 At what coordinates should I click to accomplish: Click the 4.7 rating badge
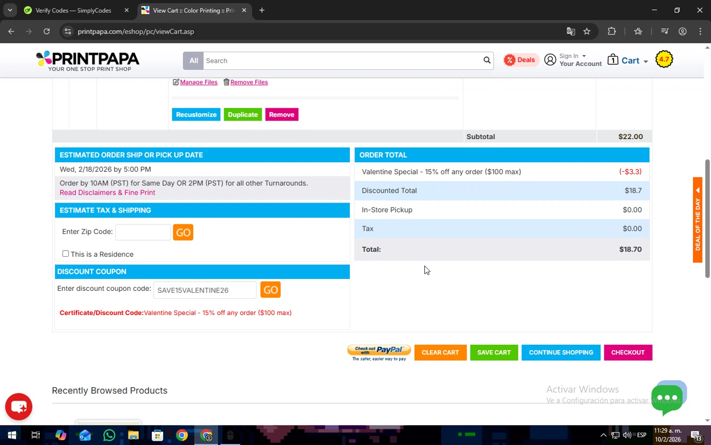(x=664, y=59)
